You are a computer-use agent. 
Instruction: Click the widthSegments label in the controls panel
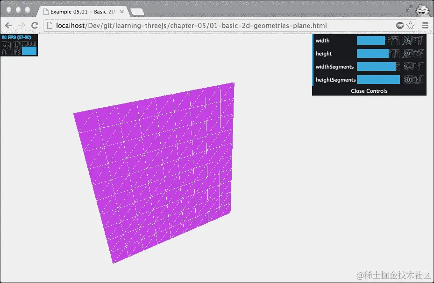[x=334, y=67]
